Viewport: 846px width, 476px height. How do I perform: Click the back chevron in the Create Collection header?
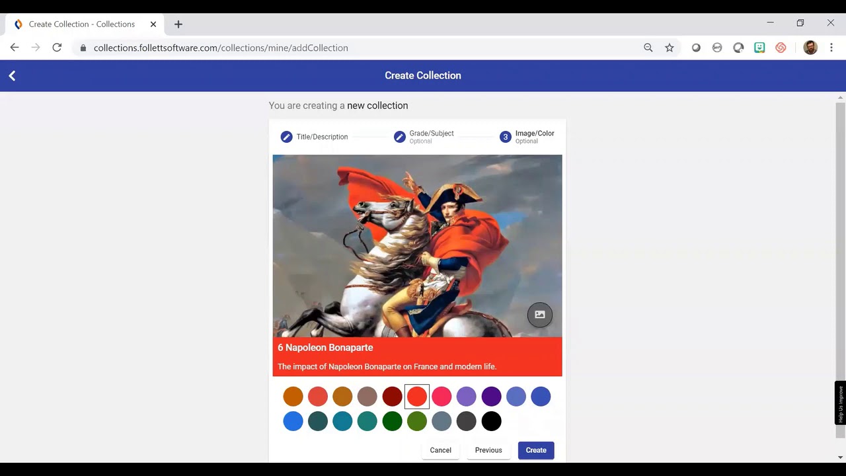12,76
